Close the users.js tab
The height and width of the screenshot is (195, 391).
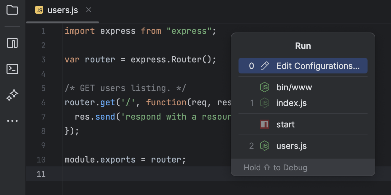pos(88,10)
